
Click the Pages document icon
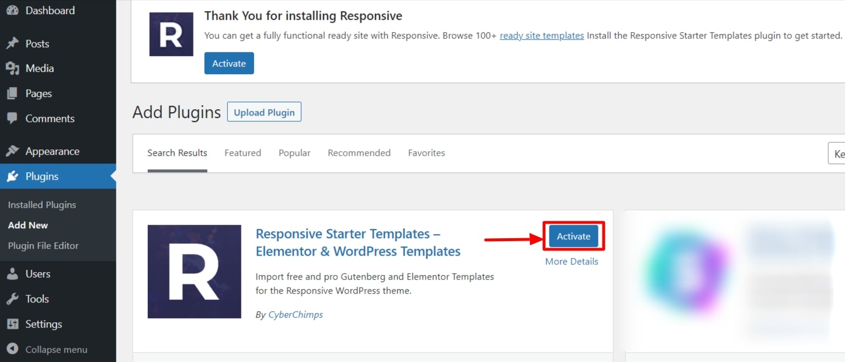tap(12, 93)
